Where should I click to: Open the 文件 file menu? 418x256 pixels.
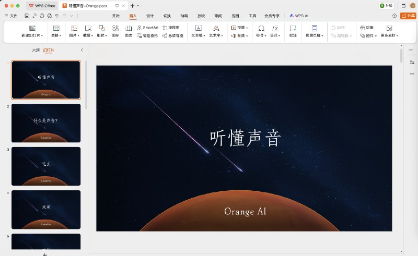coord(11,16)
